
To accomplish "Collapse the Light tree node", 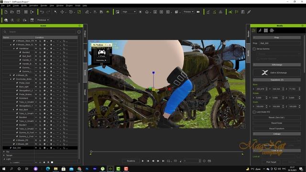I will coord(4,159).
